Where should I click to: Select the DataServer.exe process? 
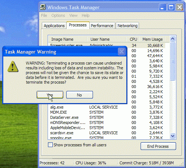click(107, 117)
